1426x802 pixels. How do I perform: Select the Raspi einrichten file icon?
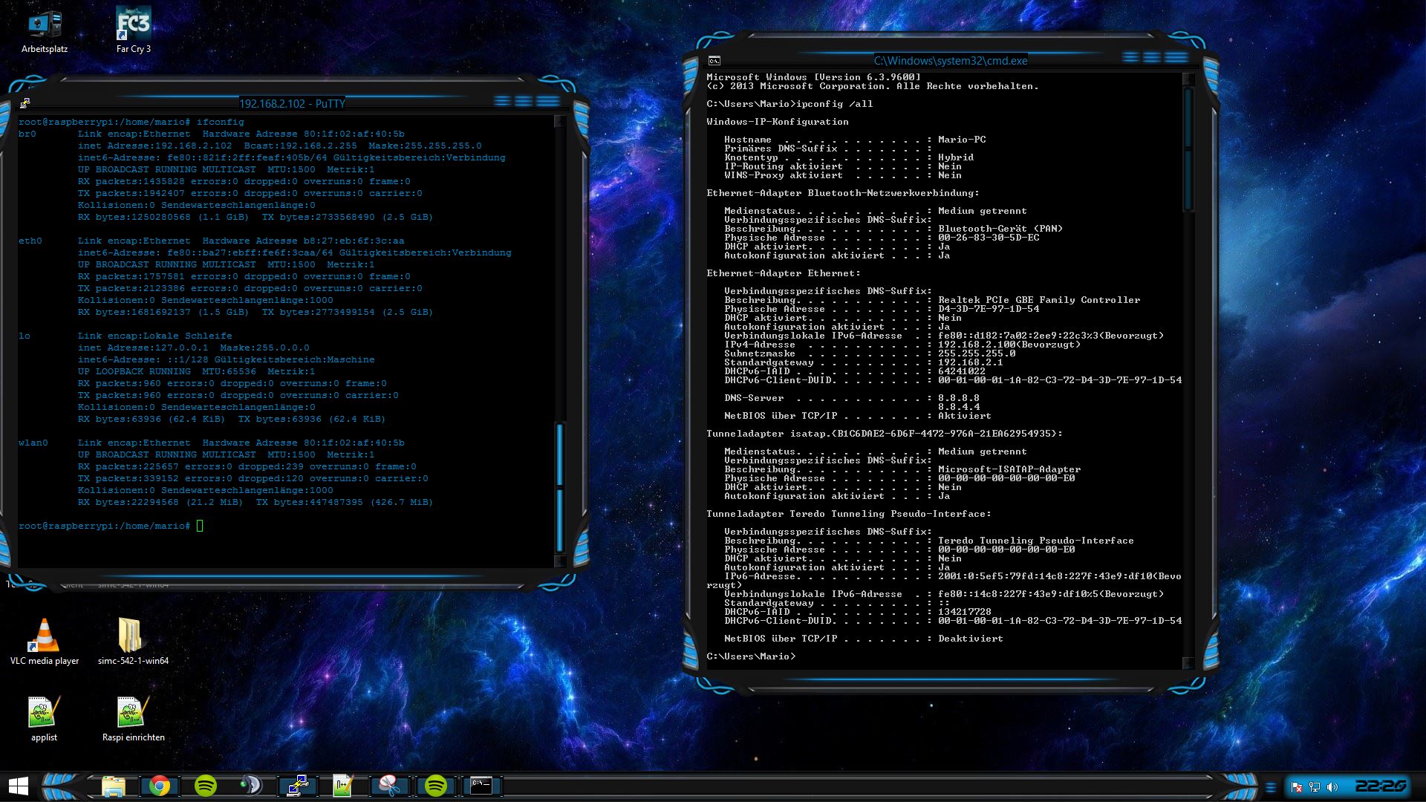point(132,713)
